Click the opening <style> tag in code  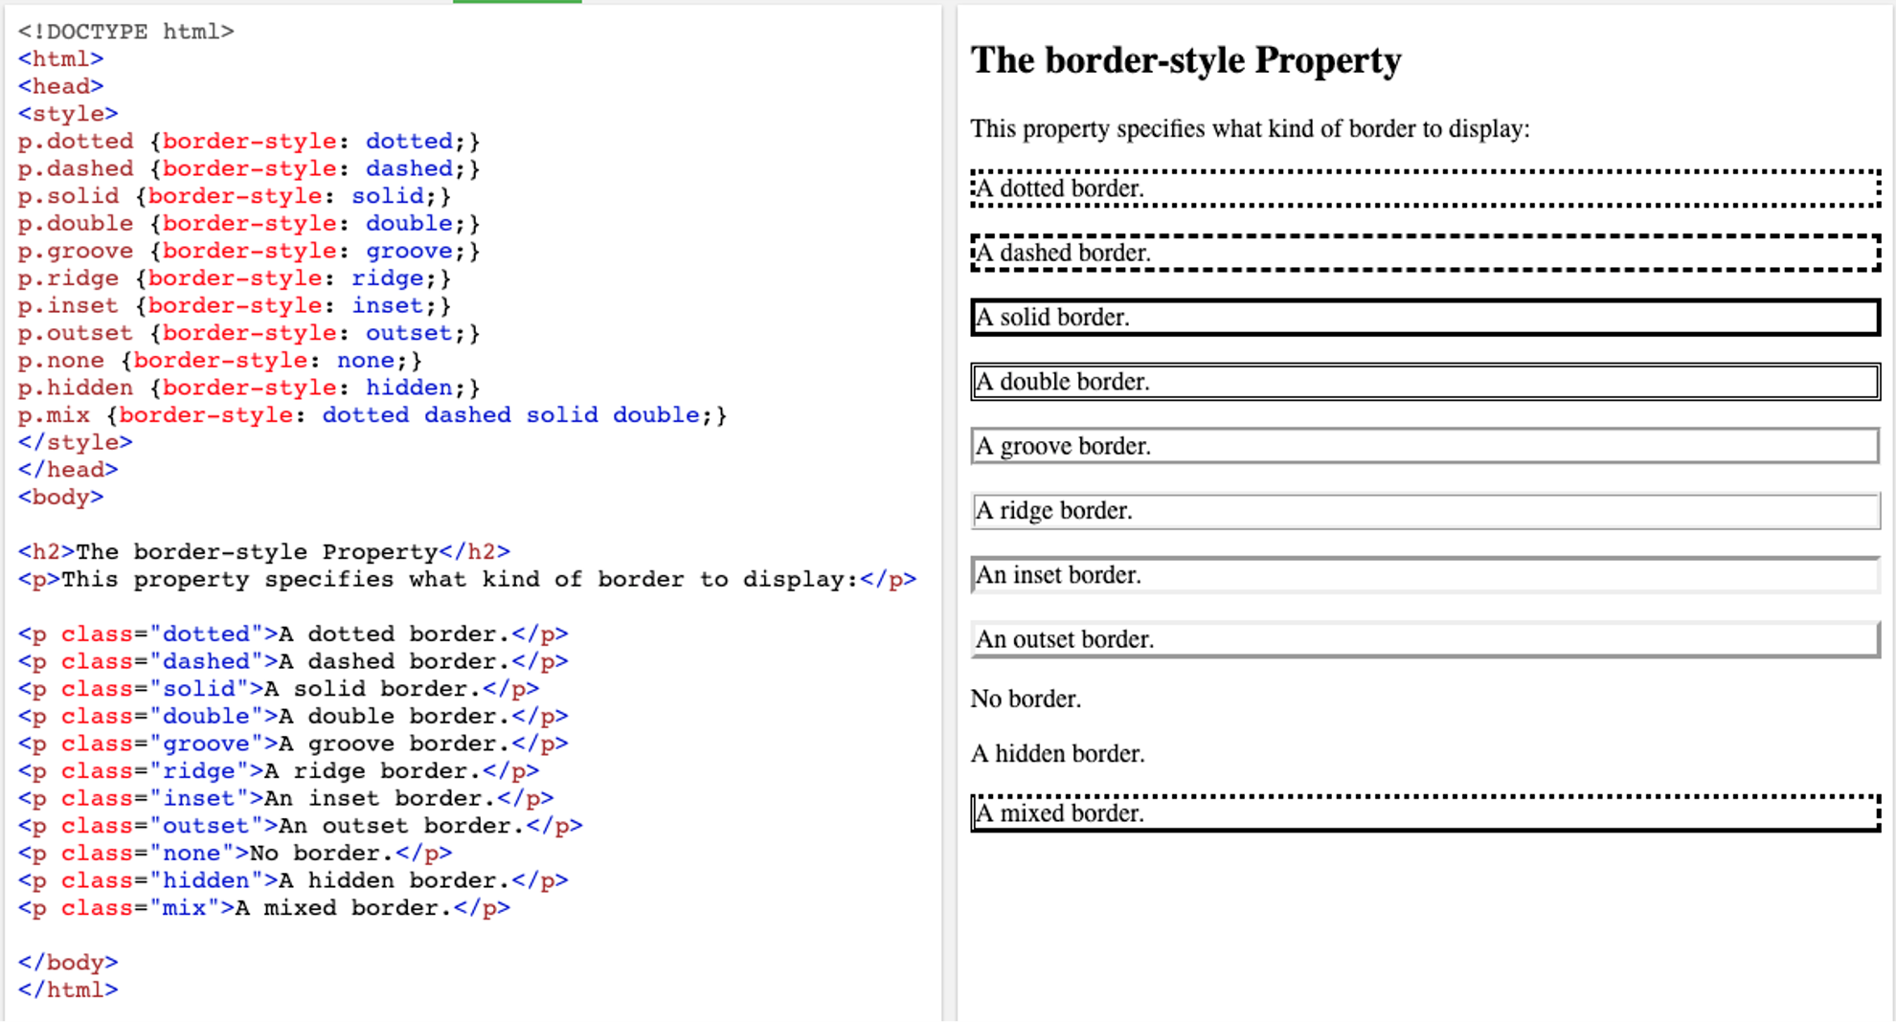click(x=68, y=114)
